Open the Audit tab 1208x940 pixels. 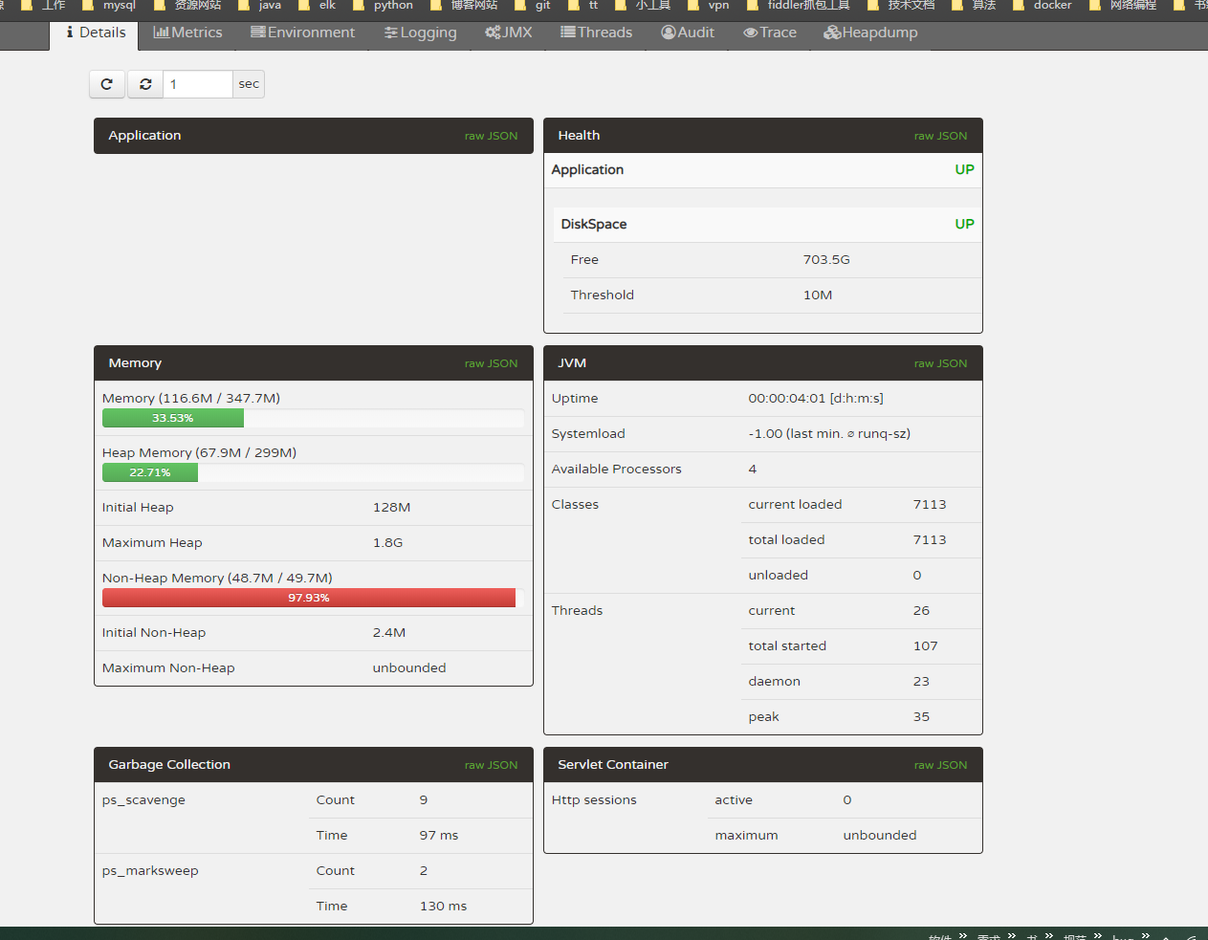688,33
